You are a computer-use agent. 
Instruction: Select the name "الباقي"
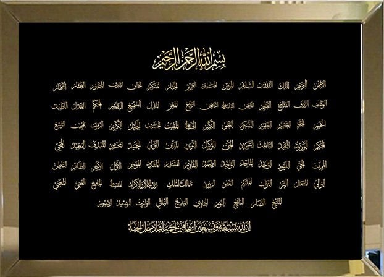point(162,203)
